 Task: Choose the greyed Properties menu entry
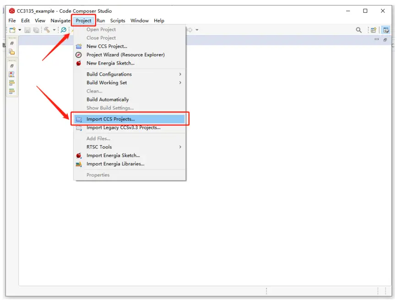[130, 175]
